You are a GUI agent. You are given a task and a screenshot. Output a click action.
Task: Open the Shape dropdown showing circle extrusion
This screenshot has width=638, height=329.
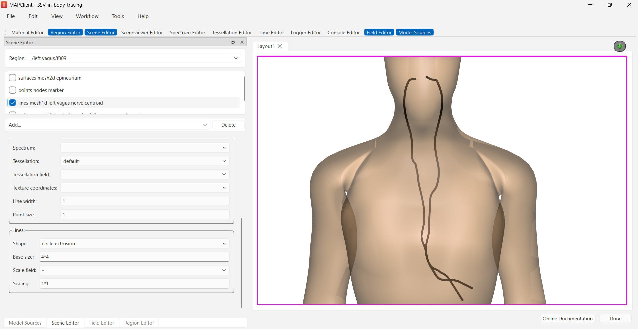[x=134, y=243]
